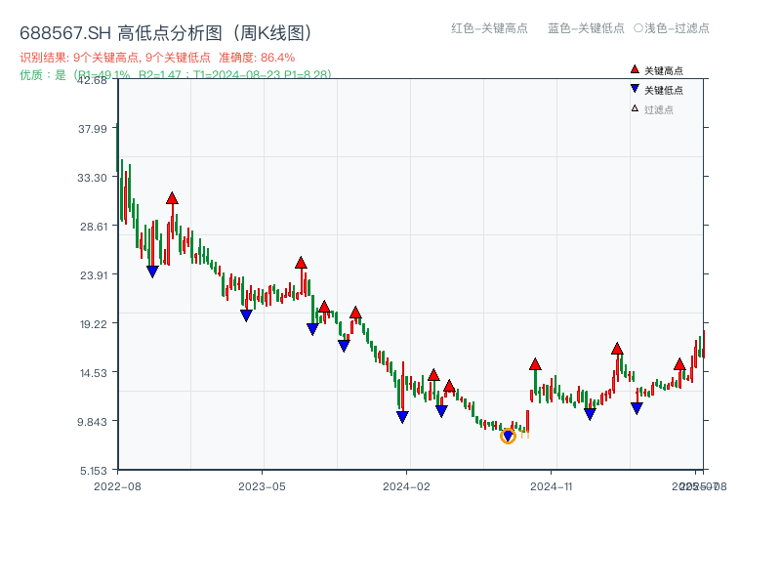Select the blue triangle marker near 2024-11

589,414
